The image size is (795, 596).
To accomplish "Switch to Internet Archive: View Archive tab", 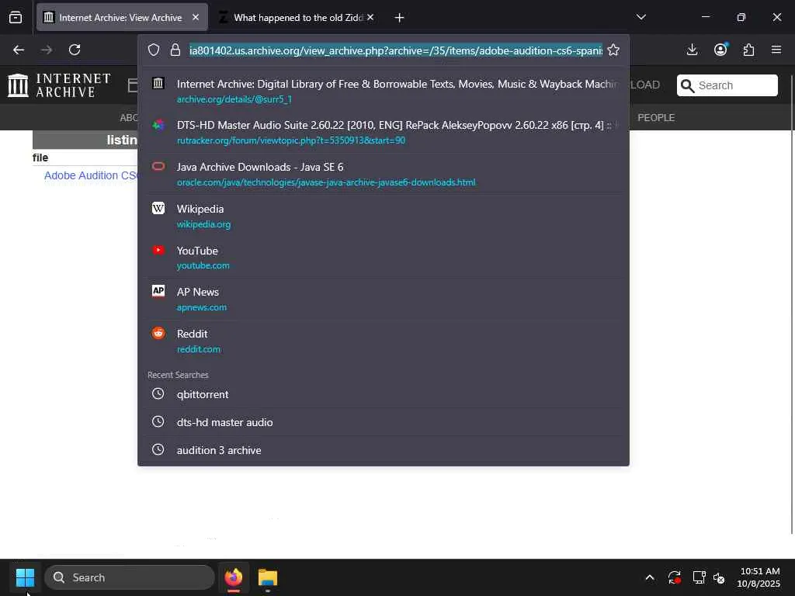I will pyautogui.click(x=122, y=17).
